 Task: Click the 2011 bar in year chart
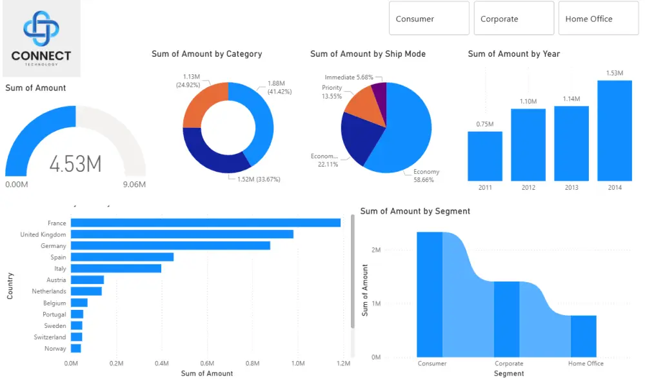click(485, 156)
